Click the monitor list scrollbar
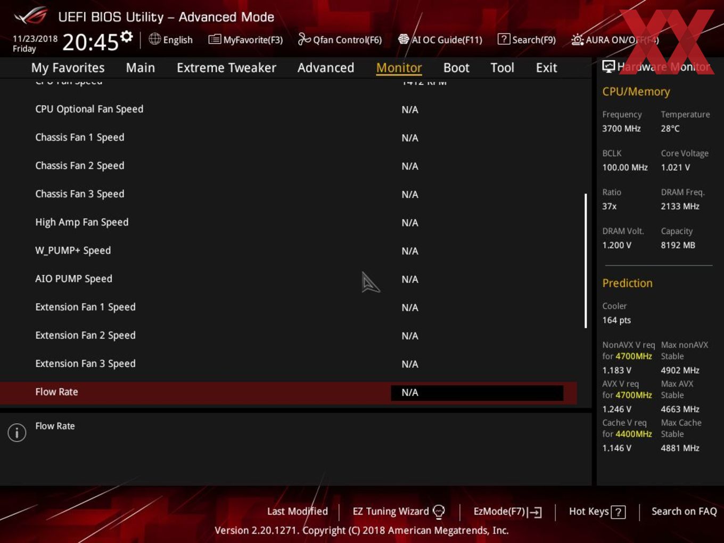 pos(586,261)
